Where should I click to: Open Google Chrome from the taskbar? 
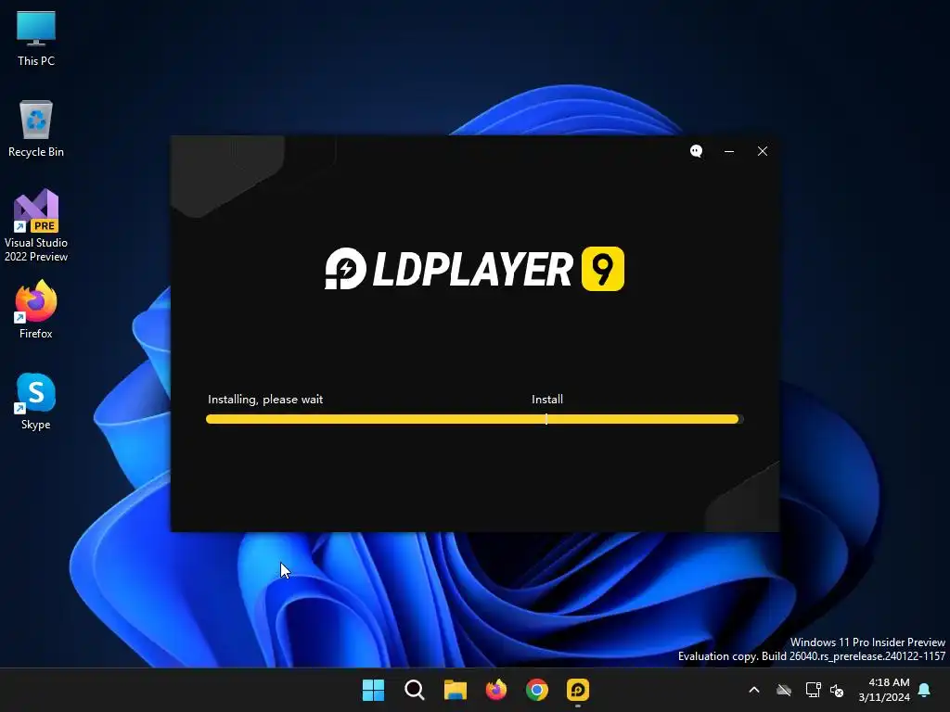coord(537,690)
